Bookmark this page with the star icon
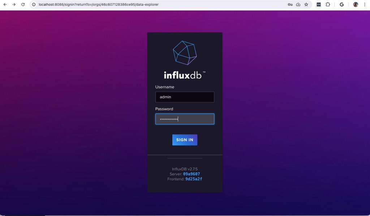Screen dimensions: 370x216 point(306,4)
